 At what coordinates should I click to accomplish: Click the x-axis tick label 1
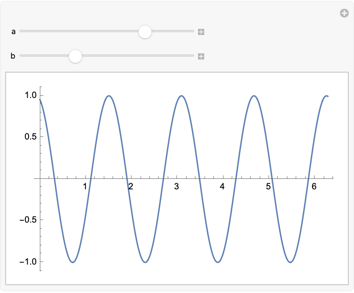[85, 186]
